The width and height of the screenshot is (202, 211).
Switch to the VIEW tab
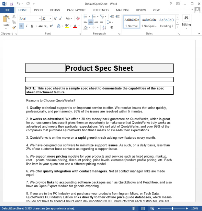pyautogui.click(x=156, y=10)
